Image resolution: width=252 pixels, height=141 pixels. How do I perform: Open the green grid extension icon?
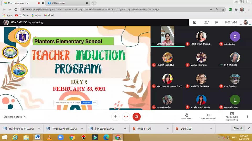(x=230, y=10)
